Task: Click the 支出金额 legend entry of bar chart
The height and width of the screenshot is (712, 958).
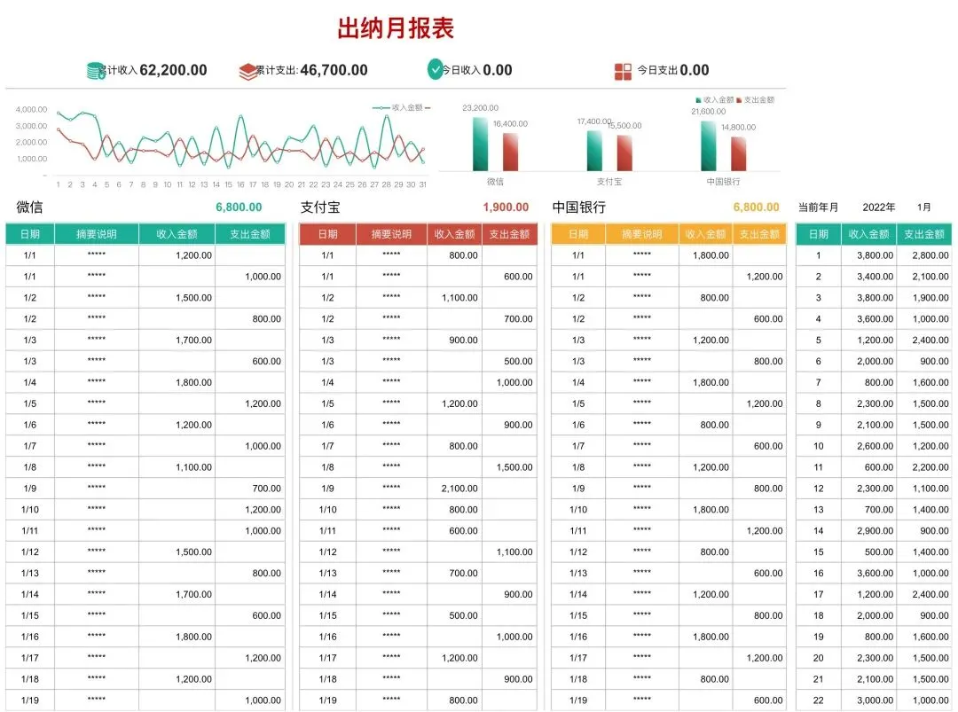Action: (756, 99)
